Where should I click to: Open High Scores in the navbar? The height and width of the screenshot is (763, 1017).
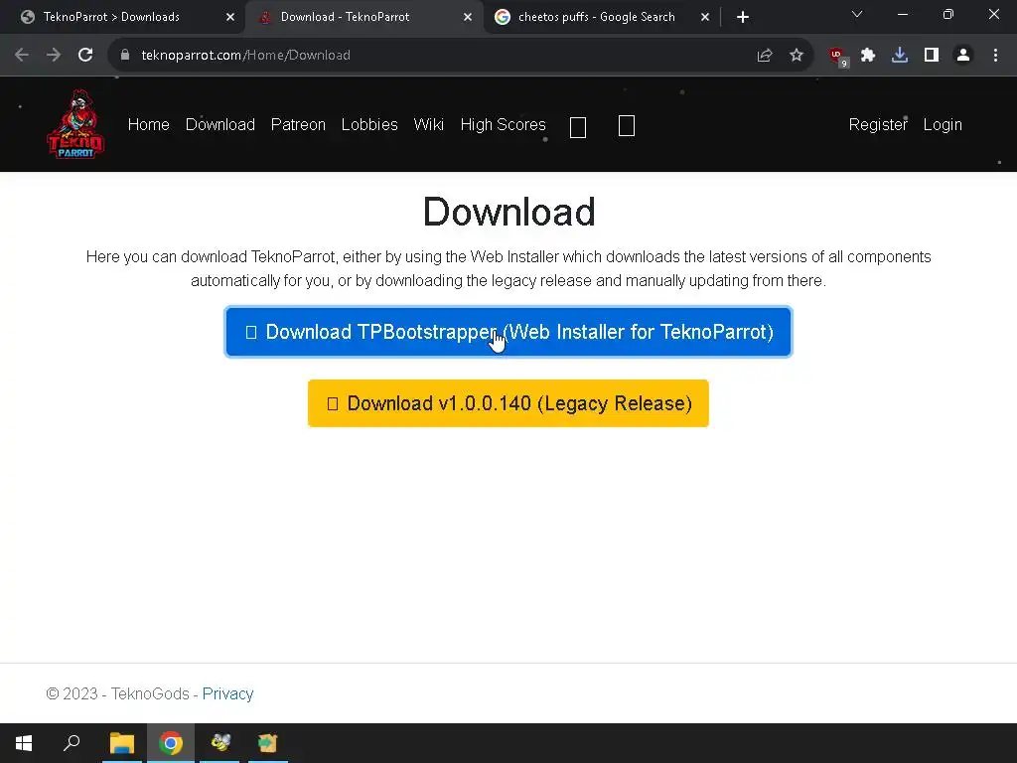coord(504,124)
